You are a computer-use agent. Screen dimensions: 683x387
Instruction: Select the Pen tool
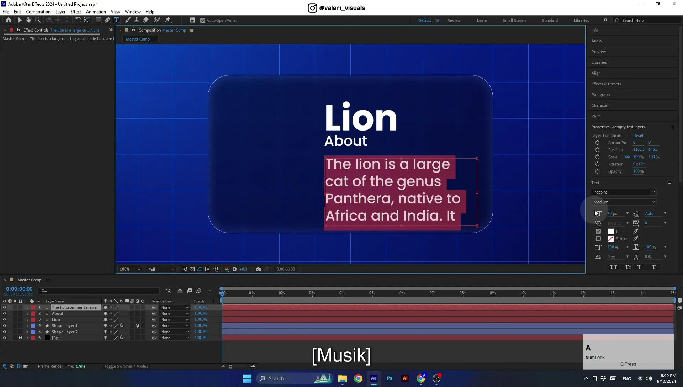(x=107, y=20)
